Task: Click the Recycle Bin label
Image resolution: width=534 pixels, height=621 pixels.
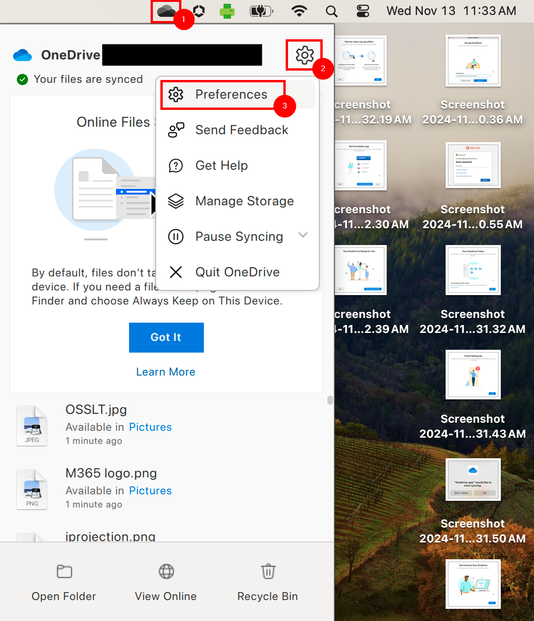Action: 268,596
